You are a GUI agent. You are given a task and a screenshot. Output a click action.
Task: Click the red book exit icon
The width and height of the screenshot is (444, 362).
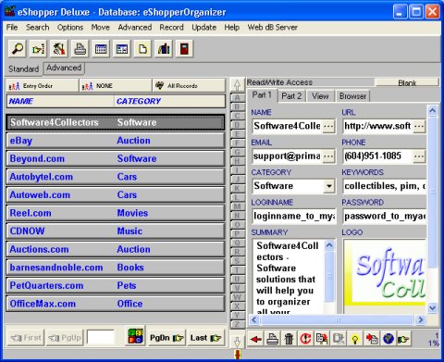coord(184,48)
